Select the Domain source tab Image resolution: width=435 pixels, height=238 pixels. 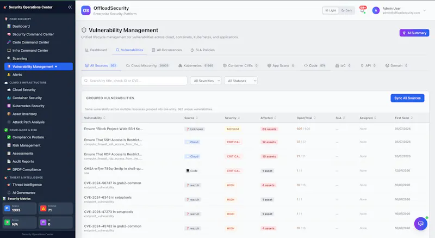(x=396, y=65)
